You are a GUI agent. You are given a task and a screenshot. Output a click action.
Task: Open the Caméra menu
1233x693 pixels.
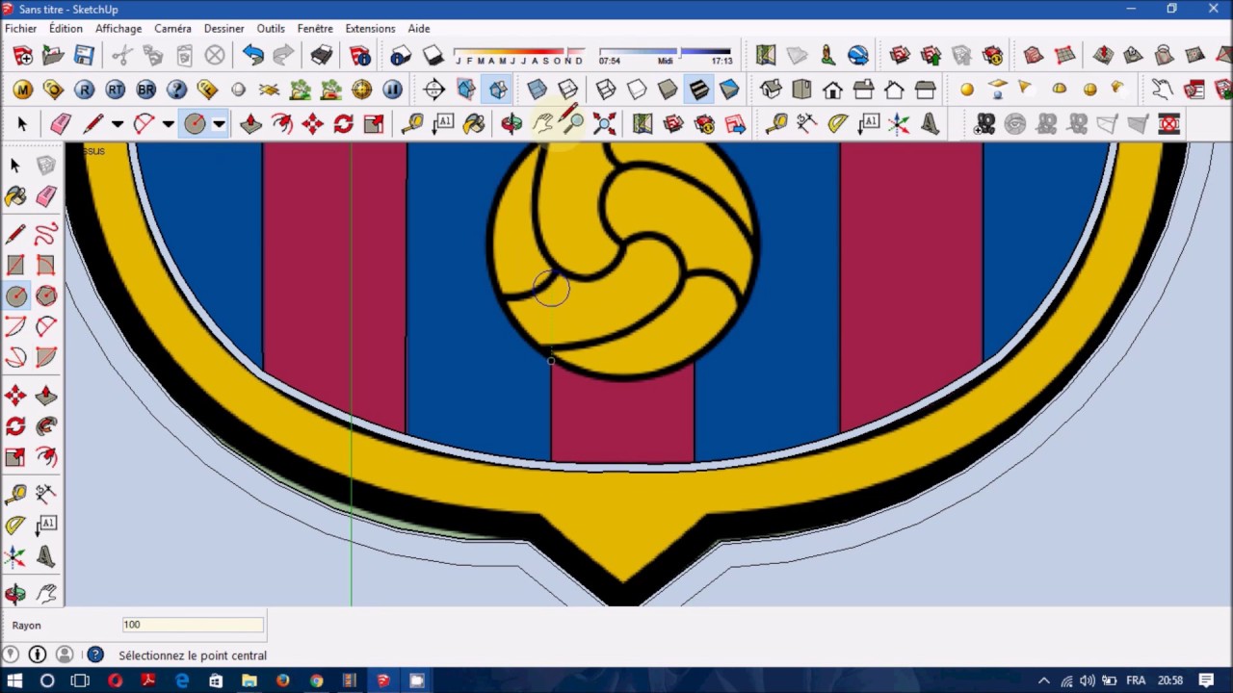pos(173,29)
